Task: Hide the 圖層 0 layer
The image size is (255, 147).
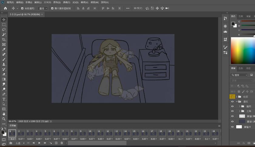Action: pyautogui.click(x=233, y=127)
